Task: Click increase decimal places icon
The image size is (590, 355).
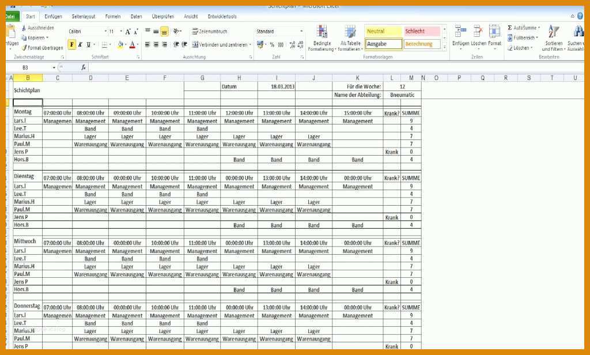Action: [x=292, y=44]
